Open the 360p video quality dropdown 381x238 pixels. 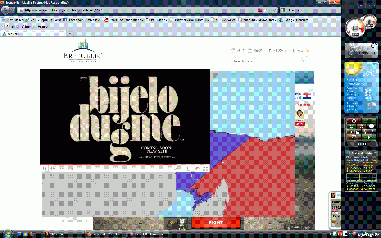tap(178, 169)
